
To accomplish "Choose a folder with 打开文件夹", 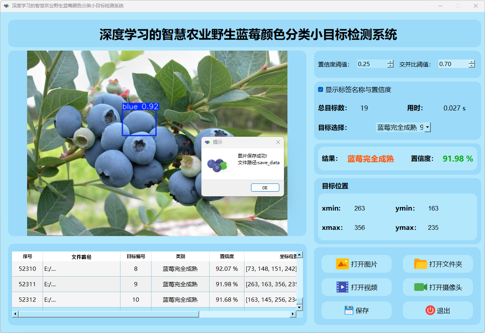I will [438, 264].
